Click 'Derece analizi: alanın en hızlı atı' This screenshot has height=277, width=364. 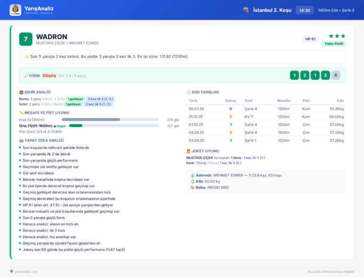[x=50, y=224]
